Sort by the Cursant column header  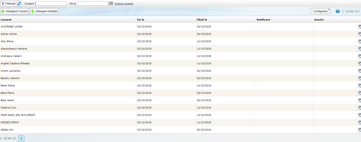(x=6, y=20)
